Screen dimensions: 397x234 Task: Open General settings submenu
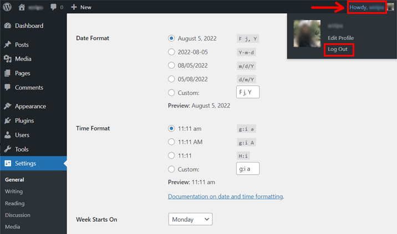[14, 180]
